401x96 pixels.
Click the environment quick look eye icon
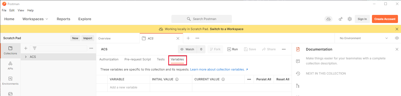click(x=397, y=38)
